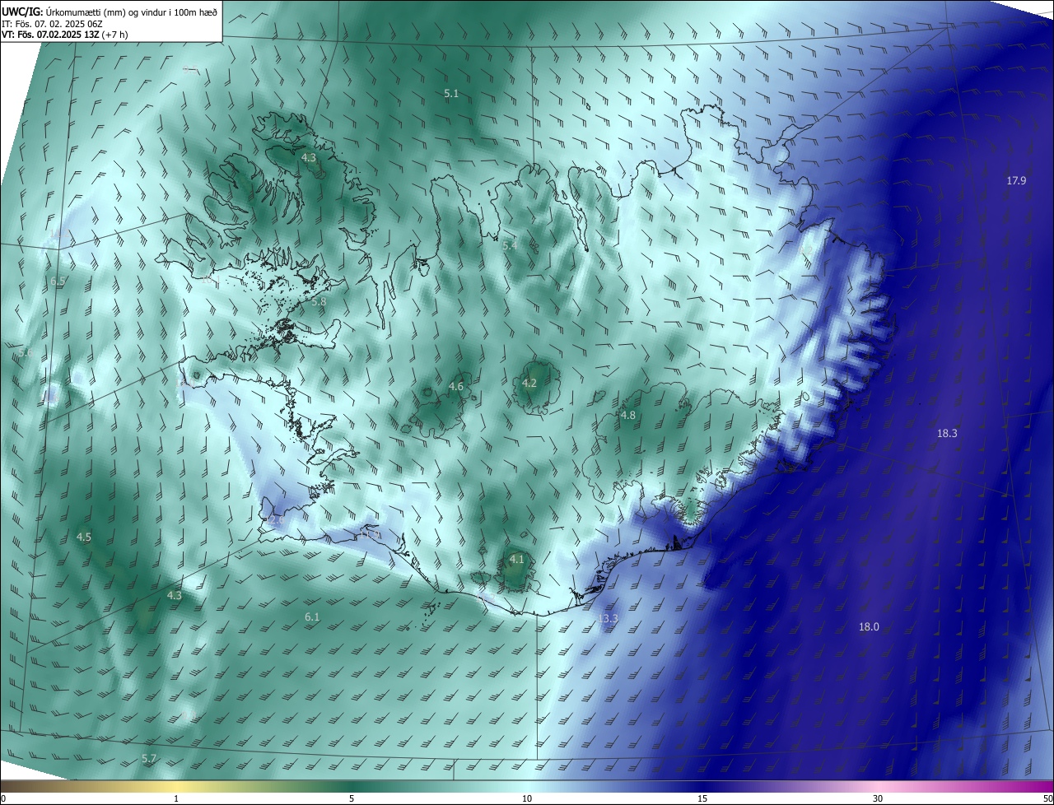The image size is (1054, 805).
Task: Click the 5.8 value label
Action: tap(319, 302)
